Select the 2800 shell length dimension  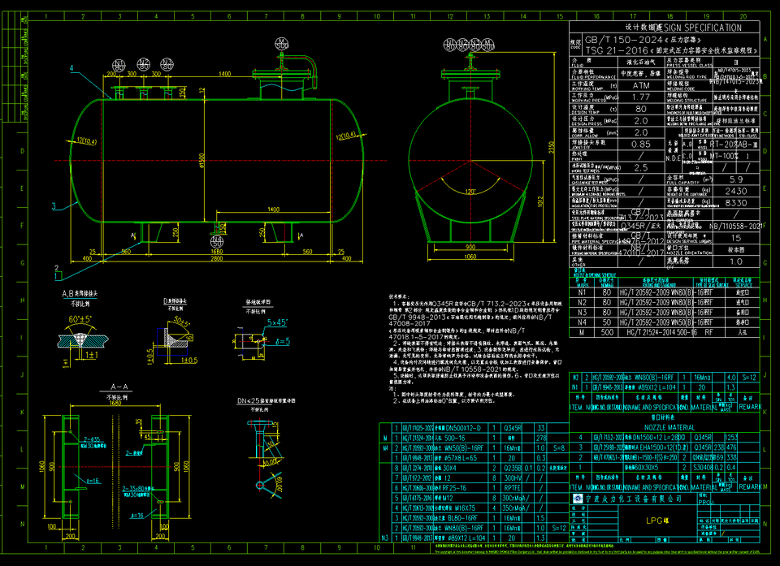click(217, 258)
